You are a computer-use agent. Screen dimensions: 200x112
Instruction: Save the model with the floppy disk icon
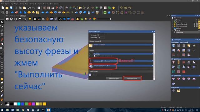point(11,8)
